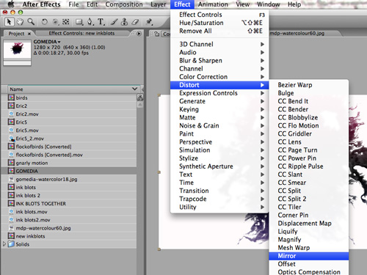Select the Eraser tool
Image resolution: width=367 pixels, height=275 pixels.
135,22
